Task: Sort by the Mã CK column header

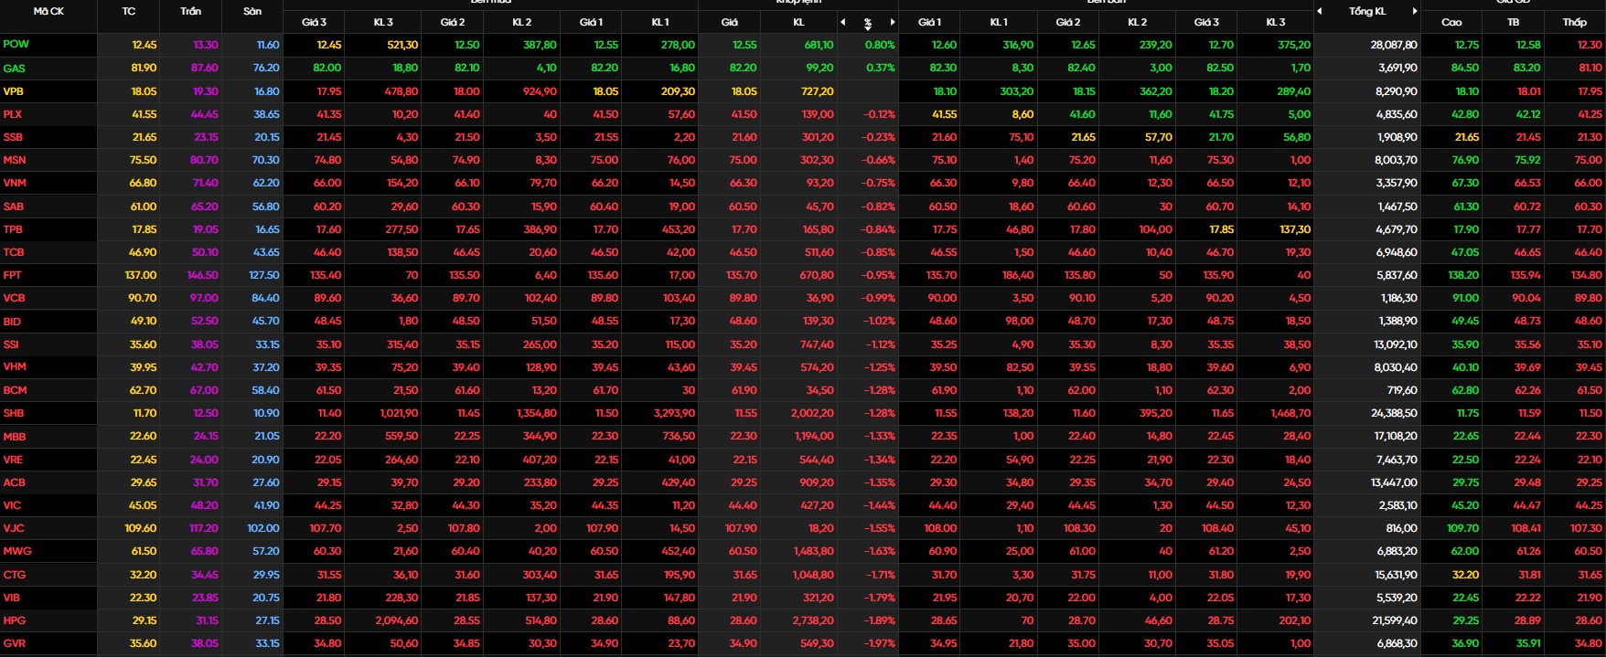Action: [48, 11]
